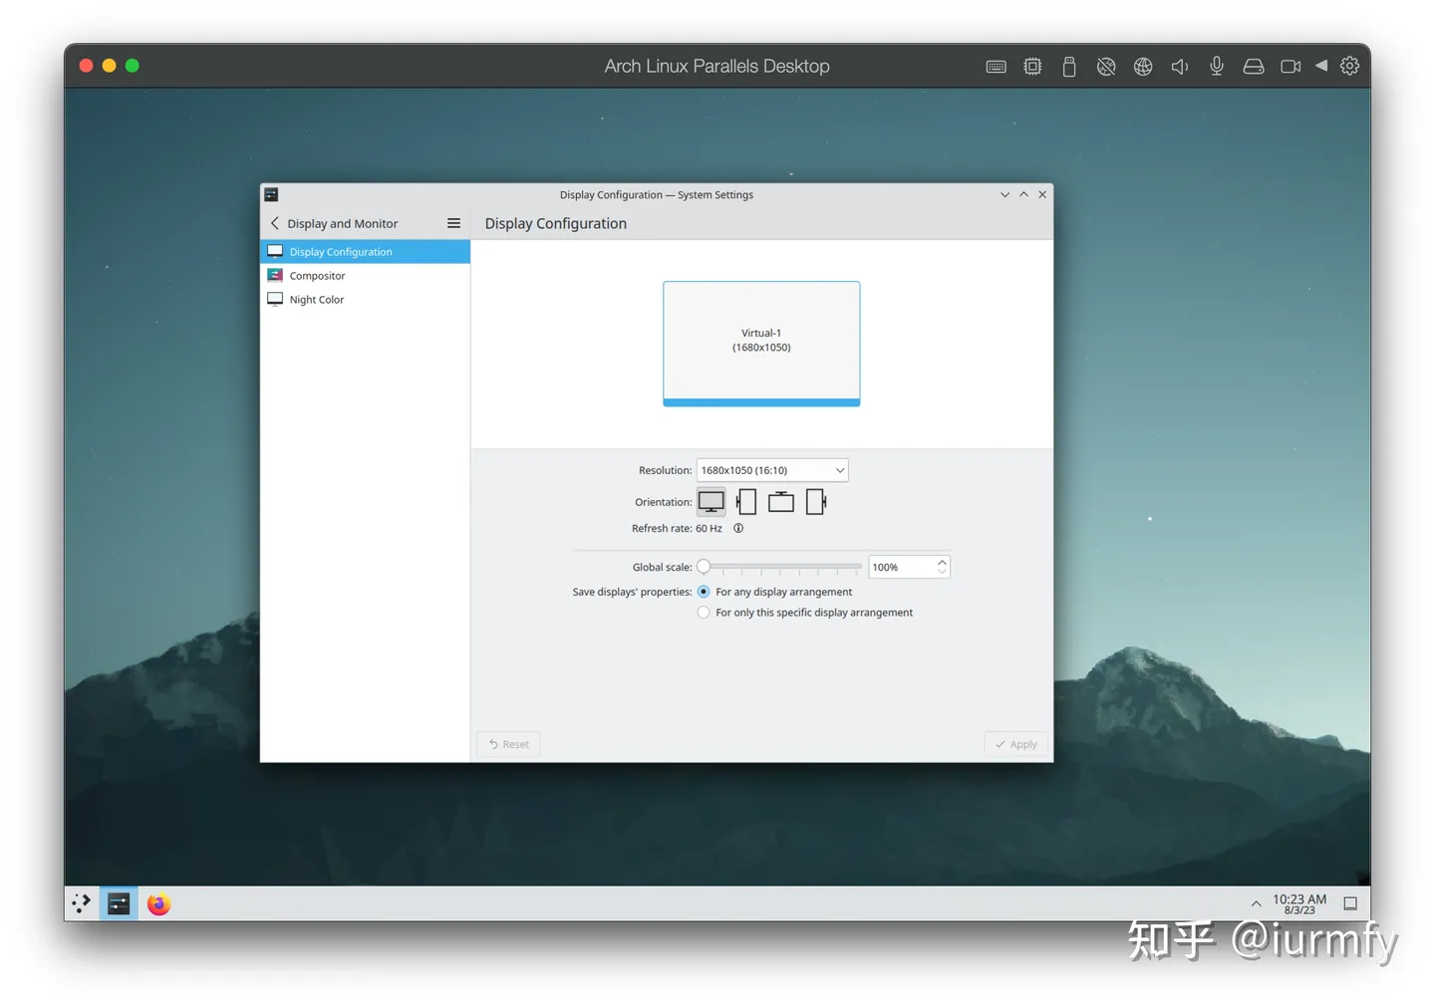1435x1006 pixels.
Task: Decrease global scale with down stepper arrow
Action: (x=942, y=572)
